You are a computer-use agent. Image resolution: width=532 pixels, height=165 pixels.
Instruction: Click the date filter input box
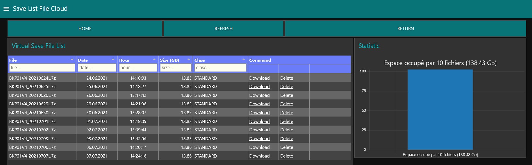97,68
